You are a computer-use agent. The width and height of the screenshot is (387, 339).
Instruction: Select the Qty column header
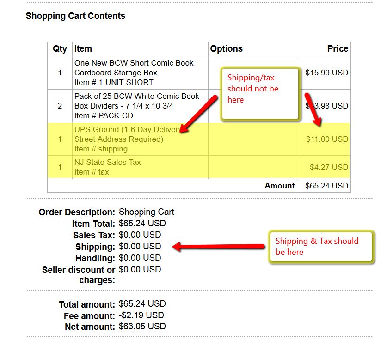[60, 49]
